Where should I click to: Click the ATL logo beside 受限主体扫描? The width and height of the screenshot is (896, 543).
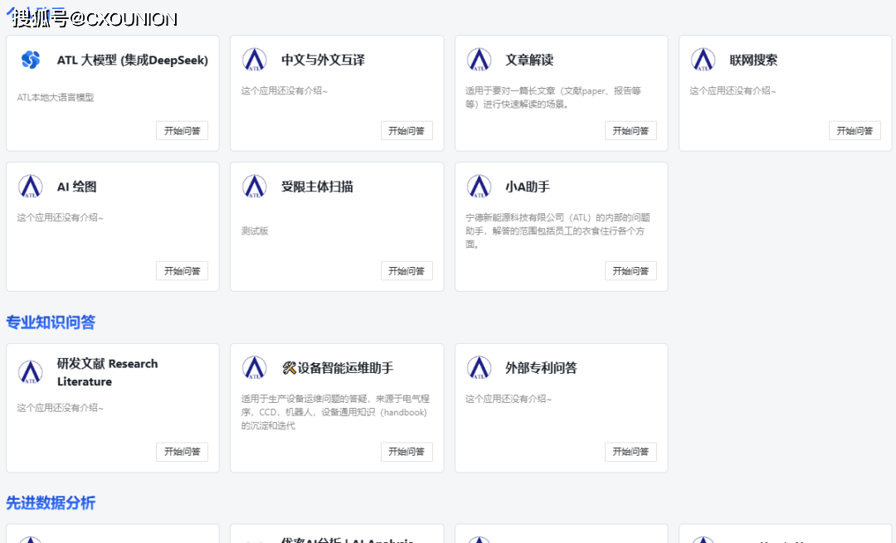tap(255, 187)
